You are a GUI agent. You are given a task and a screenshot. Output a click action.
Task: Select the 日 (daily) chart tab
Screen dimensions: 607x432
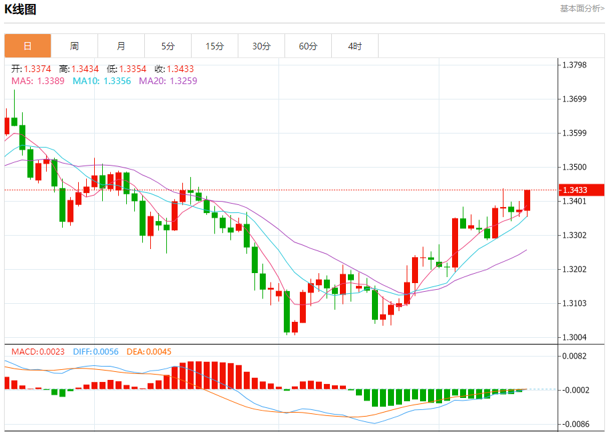27,46
